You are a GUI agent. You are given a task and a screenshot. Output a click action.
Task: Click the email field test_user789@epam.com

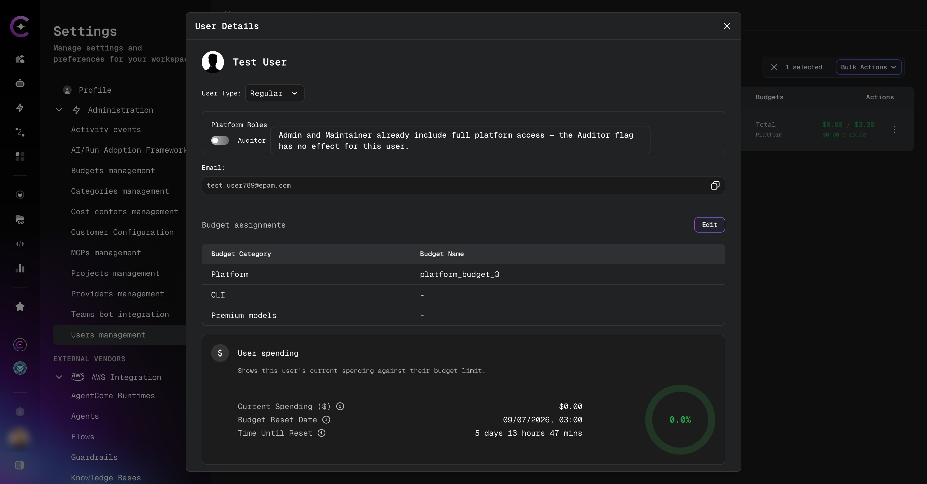tap(463, 185)
